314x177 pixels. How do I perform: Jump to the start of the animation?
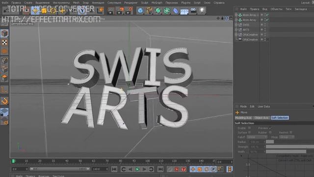pos(114,169)
